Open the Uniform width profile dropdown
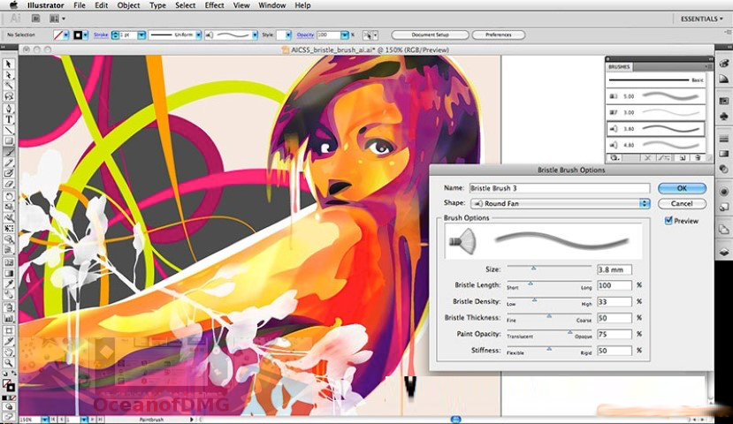This screenshot has width=733, height=424. point(198,35)
